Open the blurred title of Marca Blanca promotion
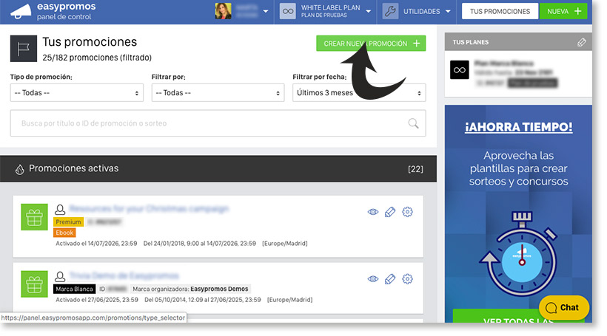Viewport: 607px width, 336px height. coord(124,275)
